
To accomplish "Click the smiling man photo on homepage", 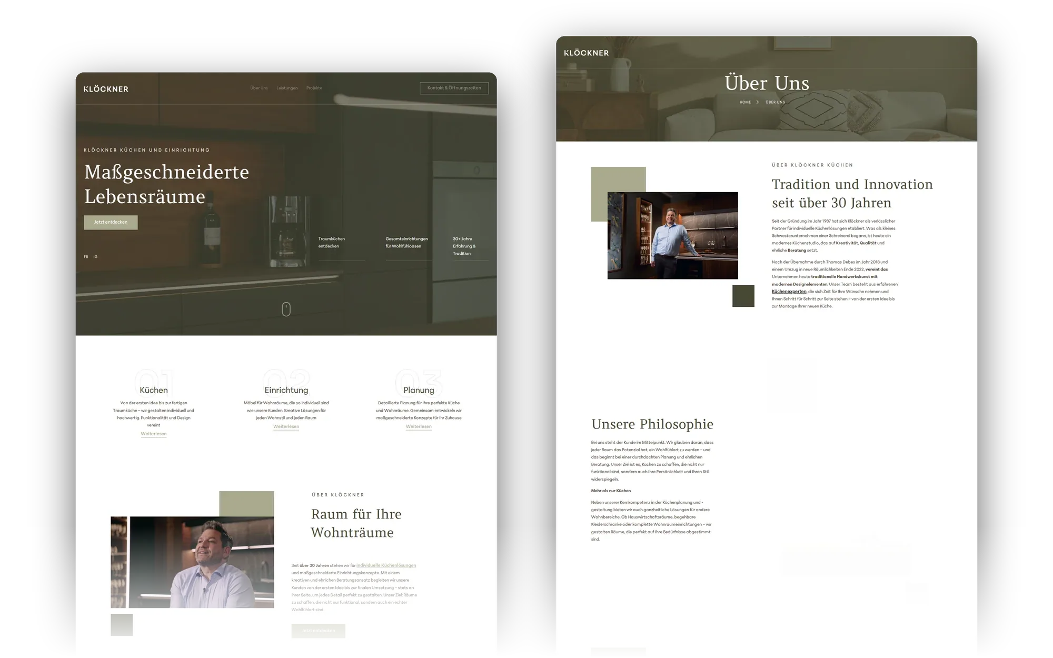I will [192, 562].
